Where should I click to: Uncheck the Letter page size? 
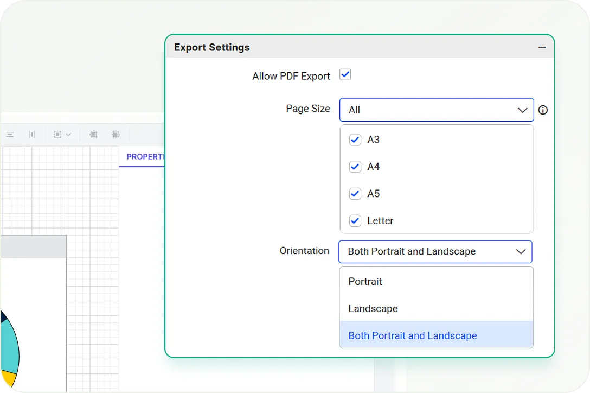pyautogui.click(x=355, y=221)
